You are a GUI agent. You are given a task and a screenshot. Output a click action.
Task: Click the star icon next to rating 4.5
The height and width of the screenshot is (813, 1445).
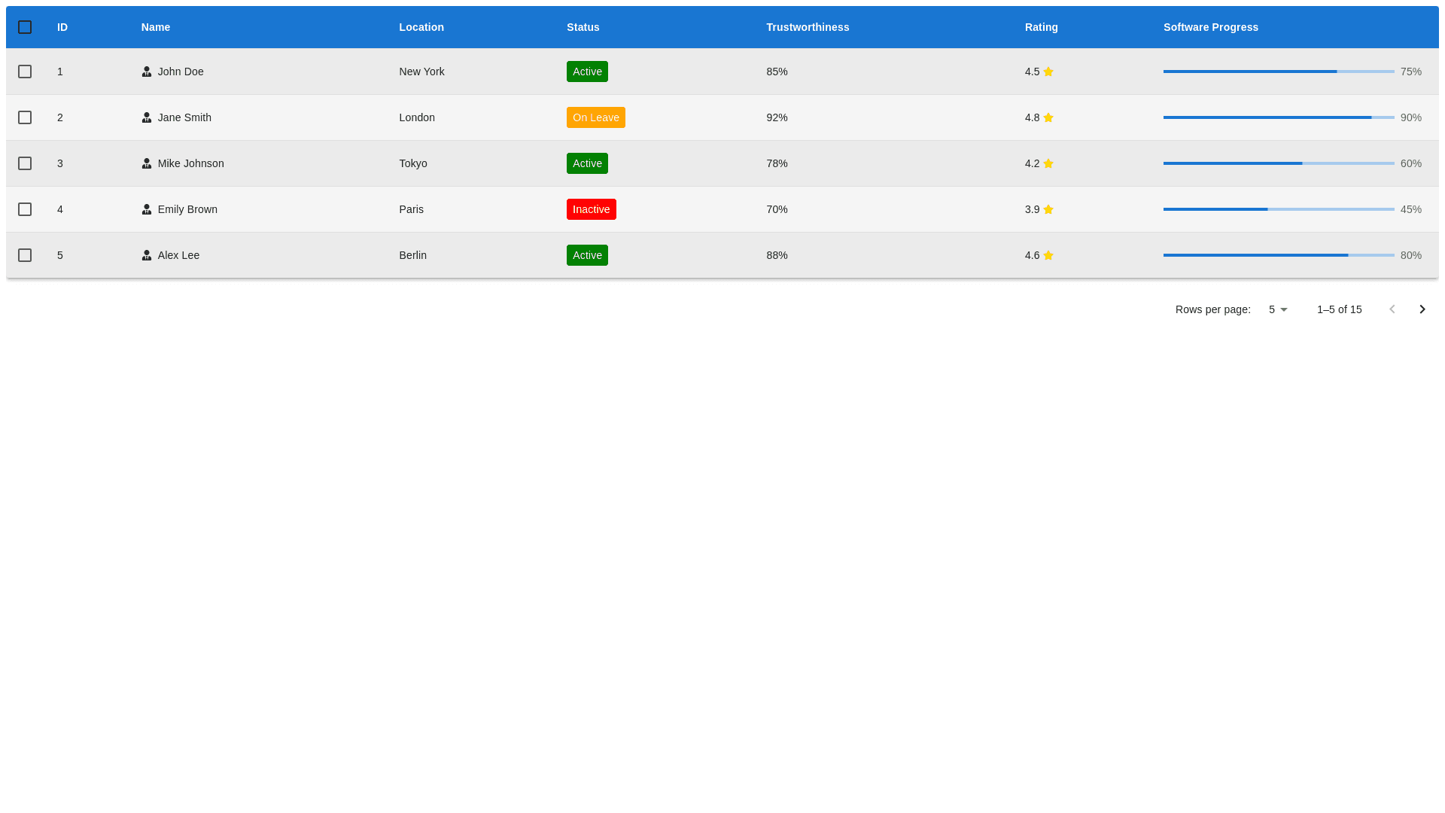click(x=1048, y=72)
